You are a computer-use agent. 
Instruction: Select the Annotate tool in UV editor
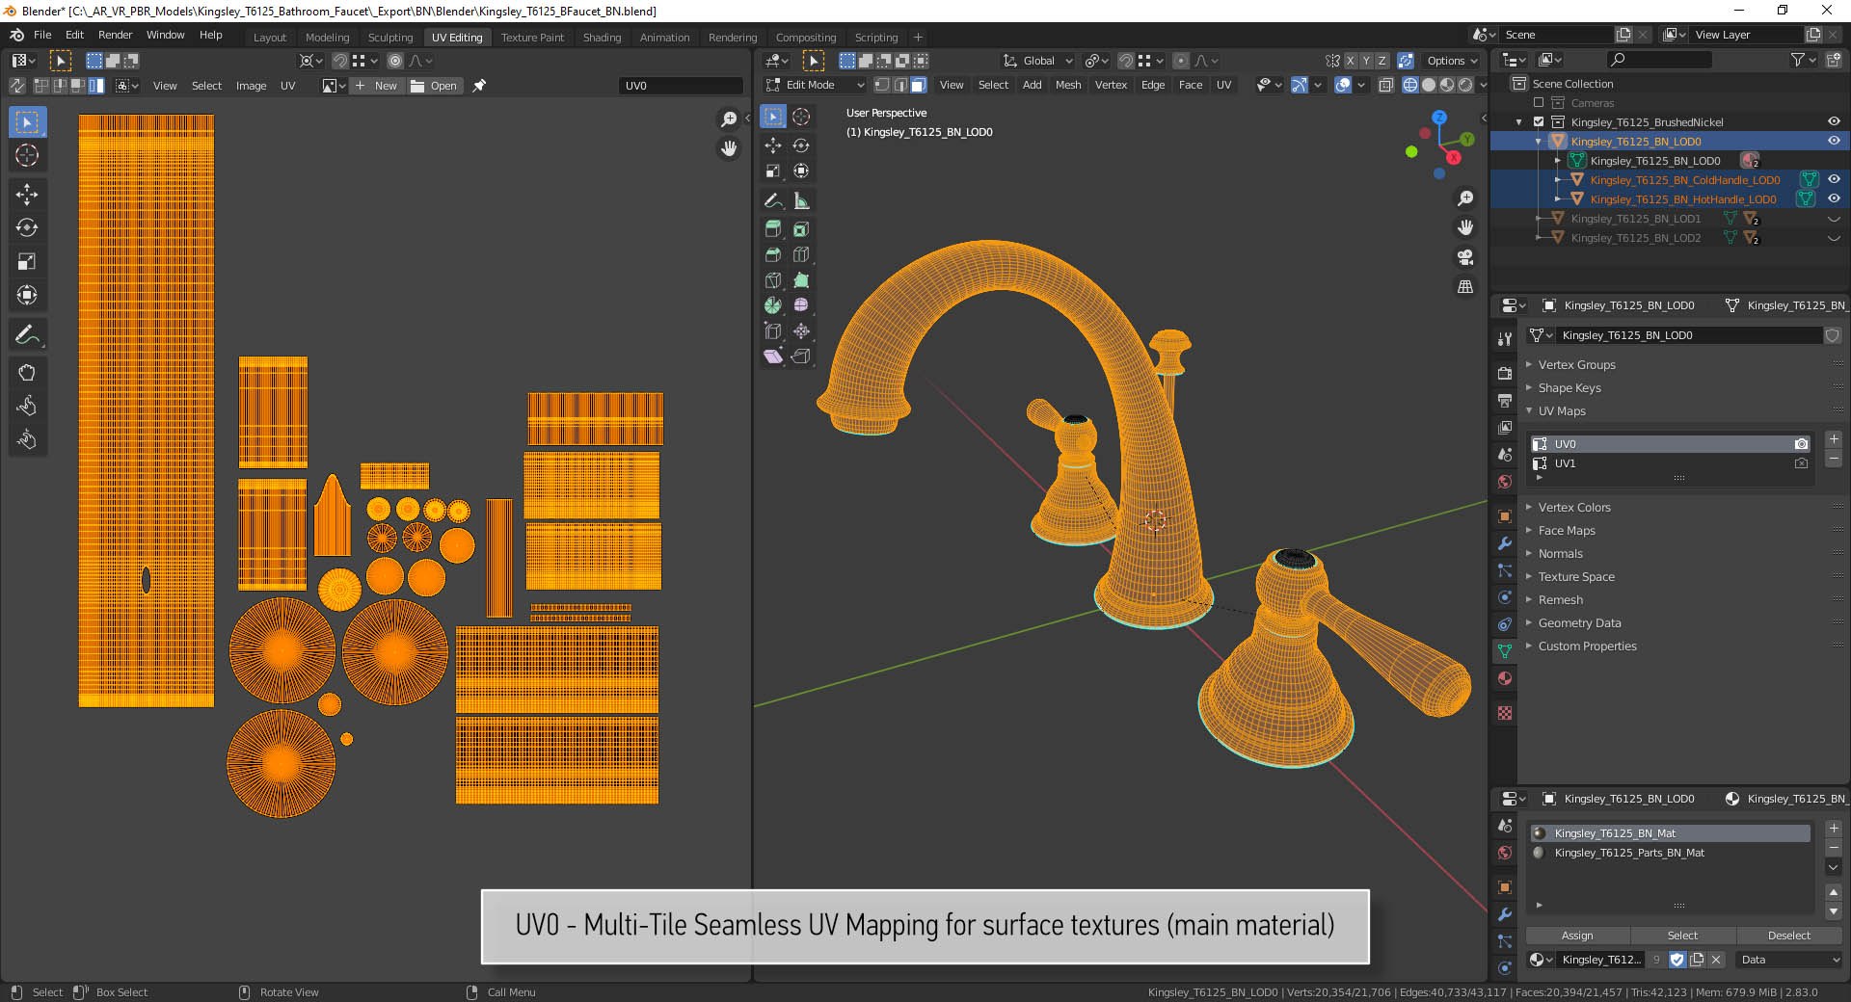pos(27,335)
